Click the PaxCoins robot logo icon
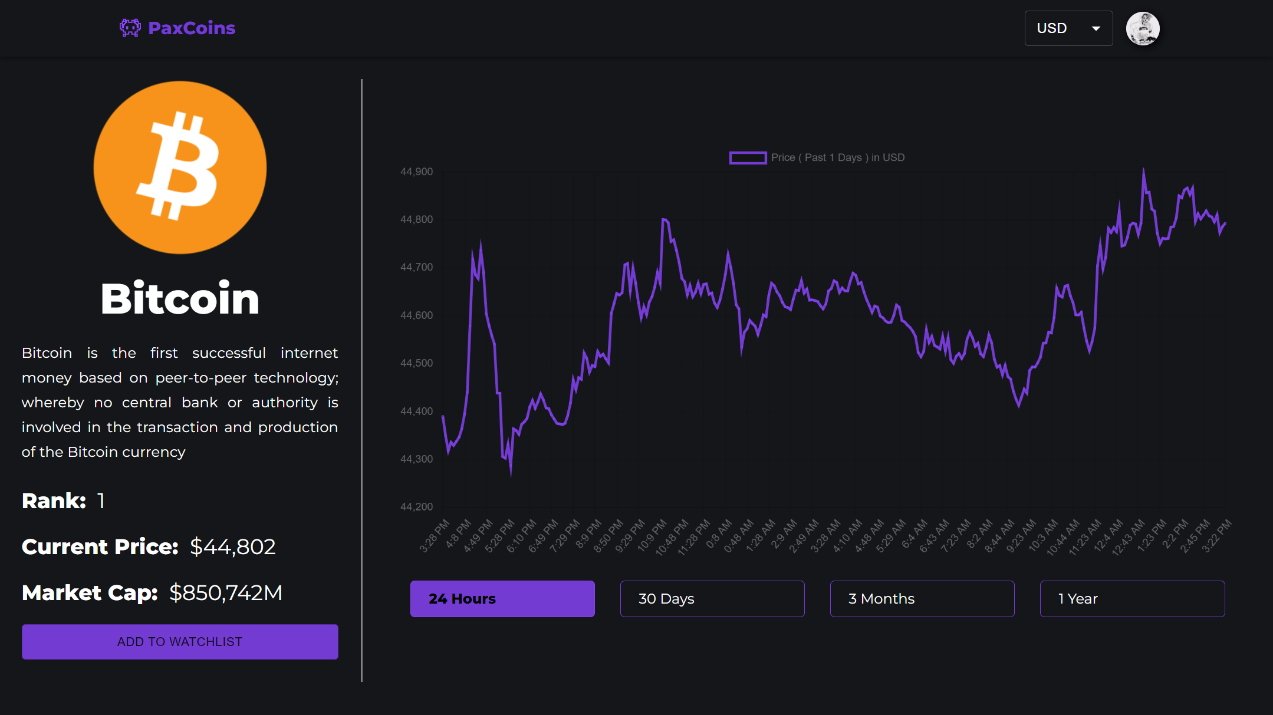 pos(130,28)
